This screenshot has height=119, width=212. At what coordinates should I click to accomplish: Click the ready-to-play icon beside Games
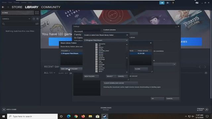click(37, 19)
